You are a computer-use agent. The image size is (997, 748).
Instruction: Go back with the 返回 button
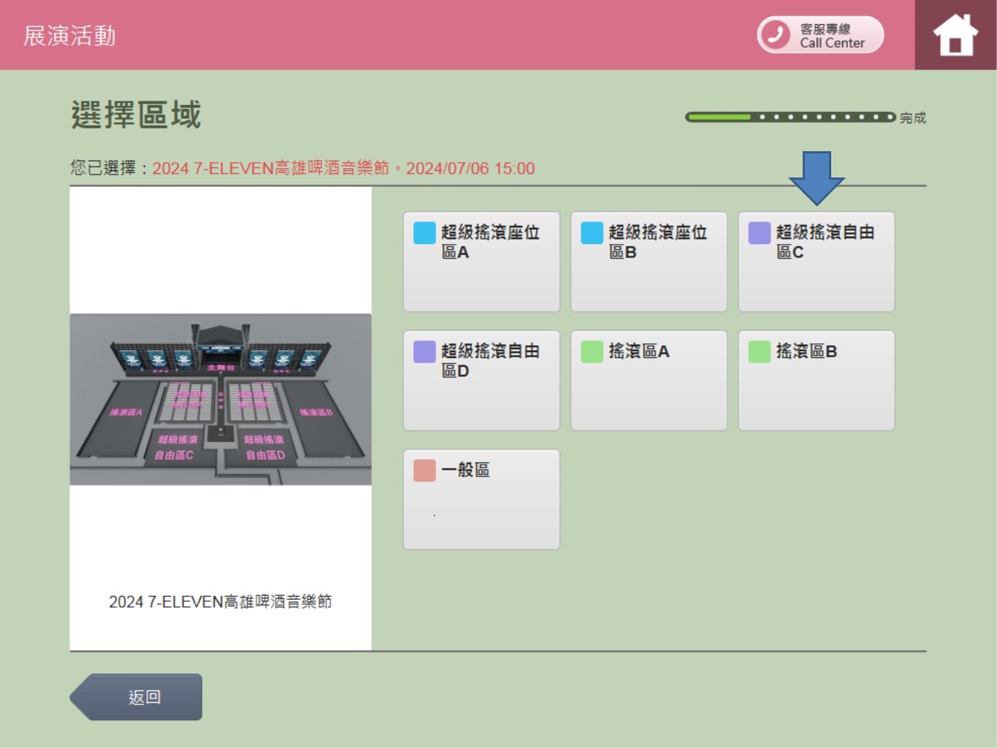click(x=137, y=697)
